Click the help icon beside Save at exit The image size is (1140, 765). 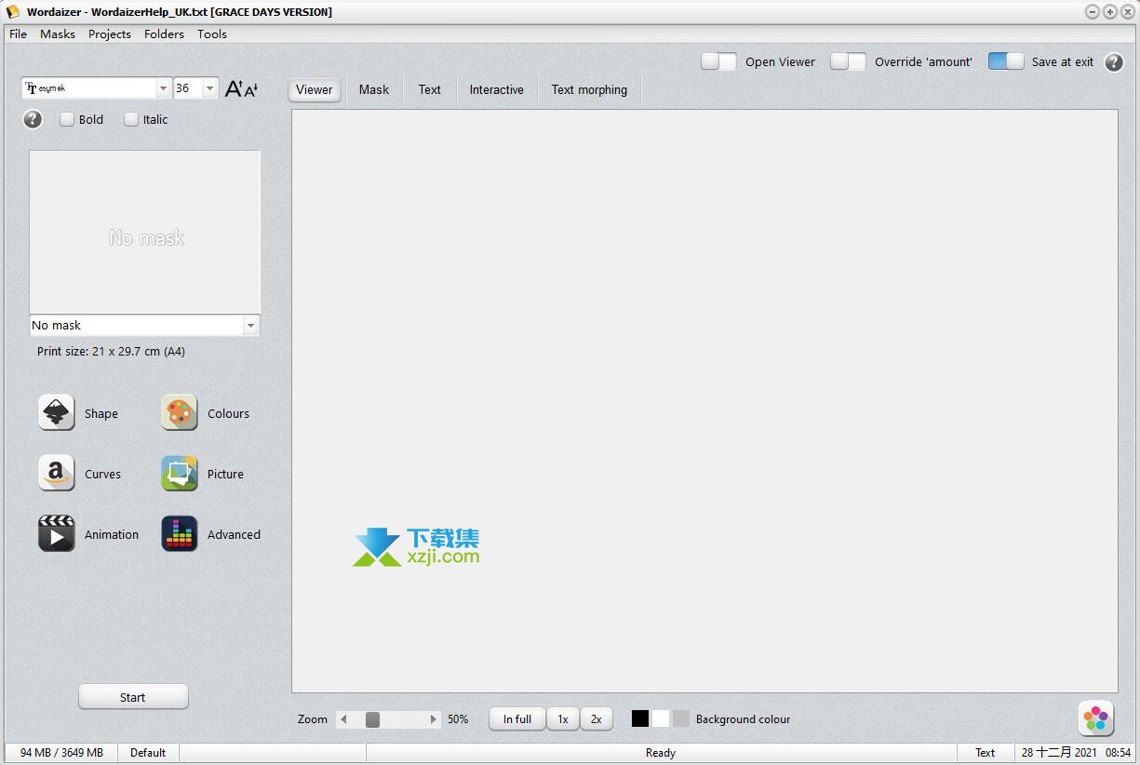pos(1113,62)
